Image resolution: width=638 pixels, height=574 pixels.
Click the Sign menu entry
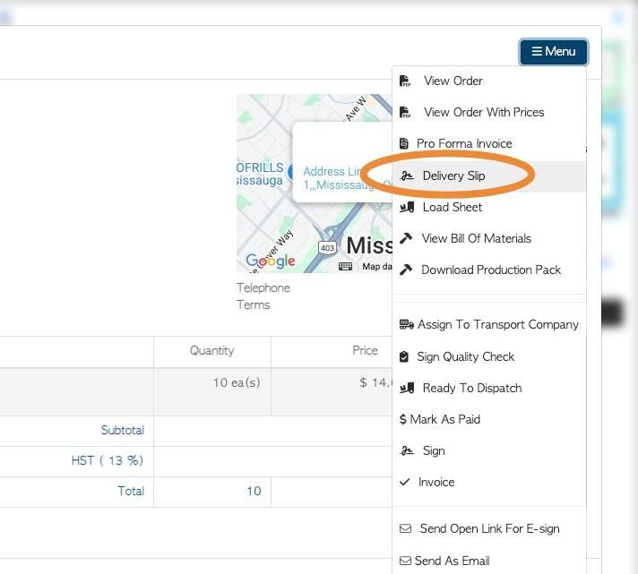[x=433, y=451]
